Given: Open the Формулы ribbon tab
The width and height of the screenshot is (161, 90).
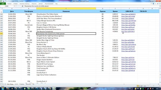Looking at the screenshot, I should [34, 4].
